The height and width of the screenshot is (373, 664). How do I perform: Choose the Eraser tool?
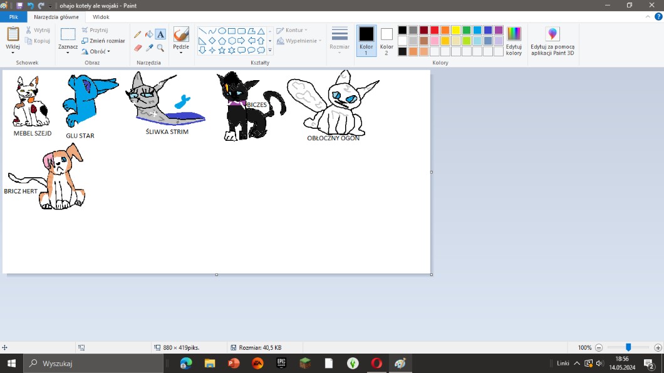point(138,48)
